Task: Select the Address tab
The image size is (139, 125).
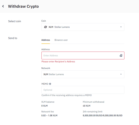Action: pyautogui.click(x=46, y=40)
